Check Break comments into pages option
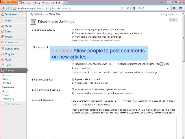This screenshot has height=139, width=185. (73, 64)
